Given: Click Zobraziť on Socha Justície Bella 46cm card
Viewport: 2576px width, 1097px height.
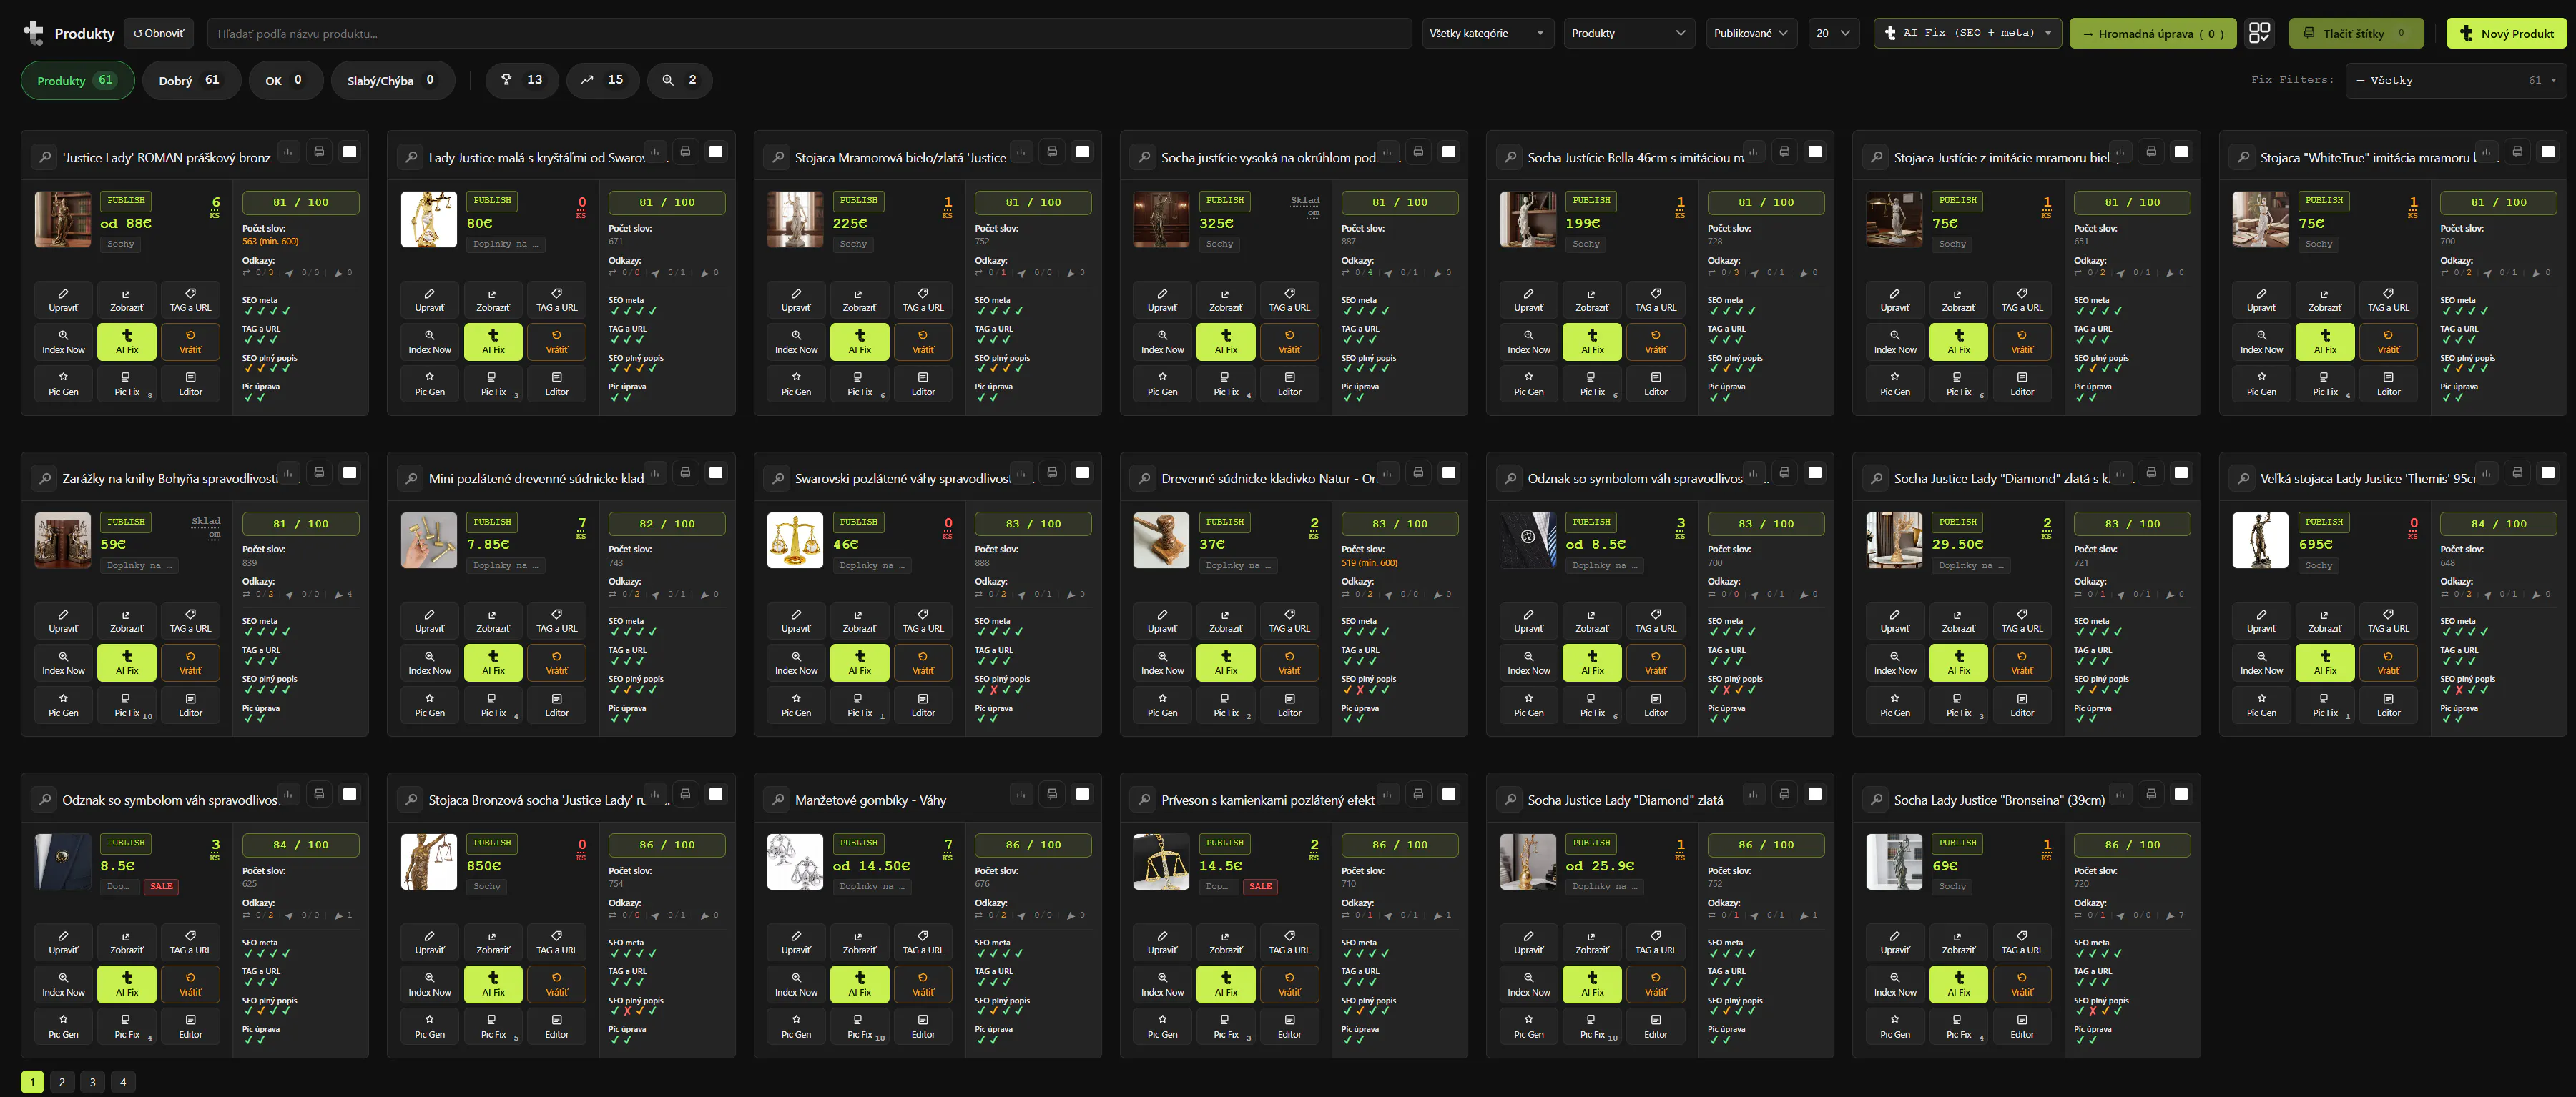Looking at the screenshot, I should 1592,299.
